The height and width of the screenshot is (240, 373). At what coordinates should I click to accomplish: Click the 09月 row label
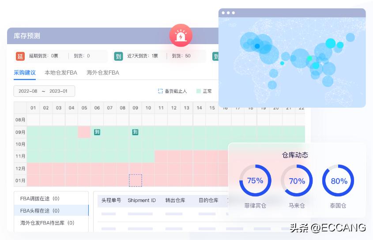pyautogui.click(x=20, y=132)
